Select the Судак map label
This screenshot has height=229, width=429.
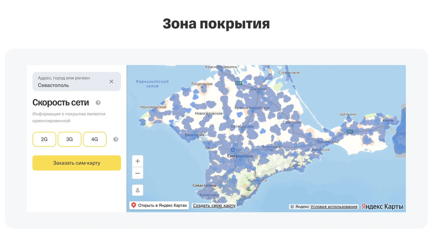coord(295,165)
